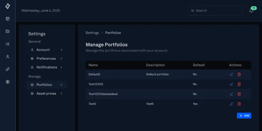
Task: Click the person icon beside Account
Action: (x=32, y=50)
